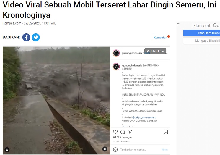Click Stop lihat iklan ini button

click(x=202, y=33)
